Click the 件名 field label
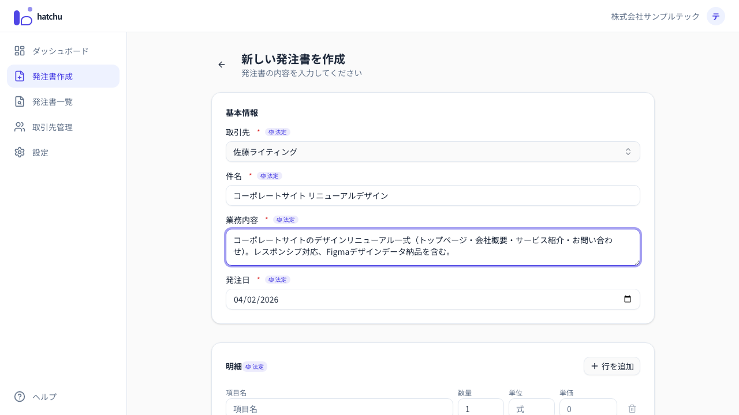The height and width of the screenshot is (415, 739). pyautogui.click(x=234, y=176)
